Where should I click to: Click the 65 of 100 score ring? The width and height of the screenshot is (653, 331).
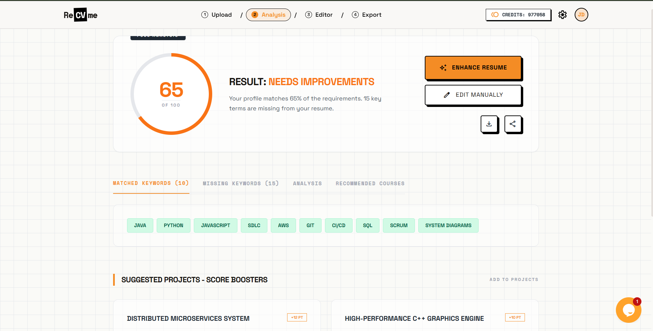click(x=171, y=94)
